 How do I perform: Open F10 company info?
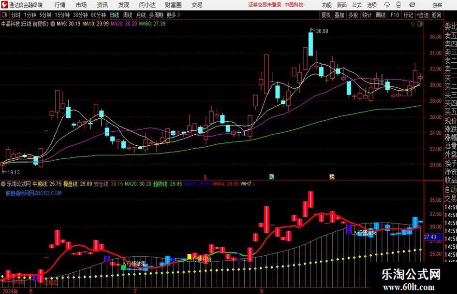(x=395, y=15)
